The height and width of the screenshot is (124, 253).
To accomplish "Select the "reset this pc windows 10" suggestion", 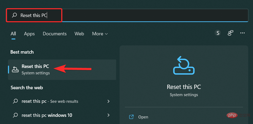I will 47,115.
